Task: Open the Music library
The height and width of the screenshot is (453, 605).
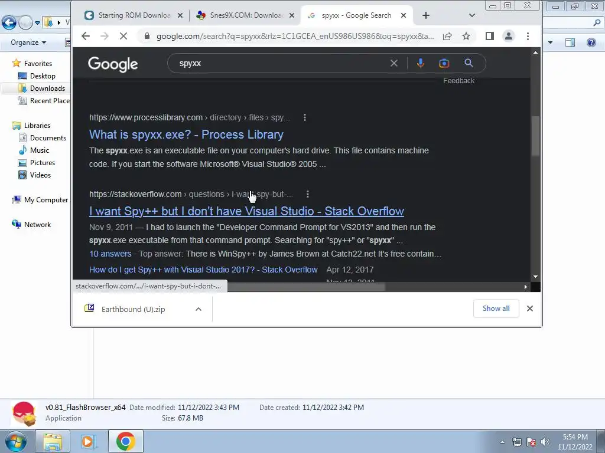Action: click(40, 150)
